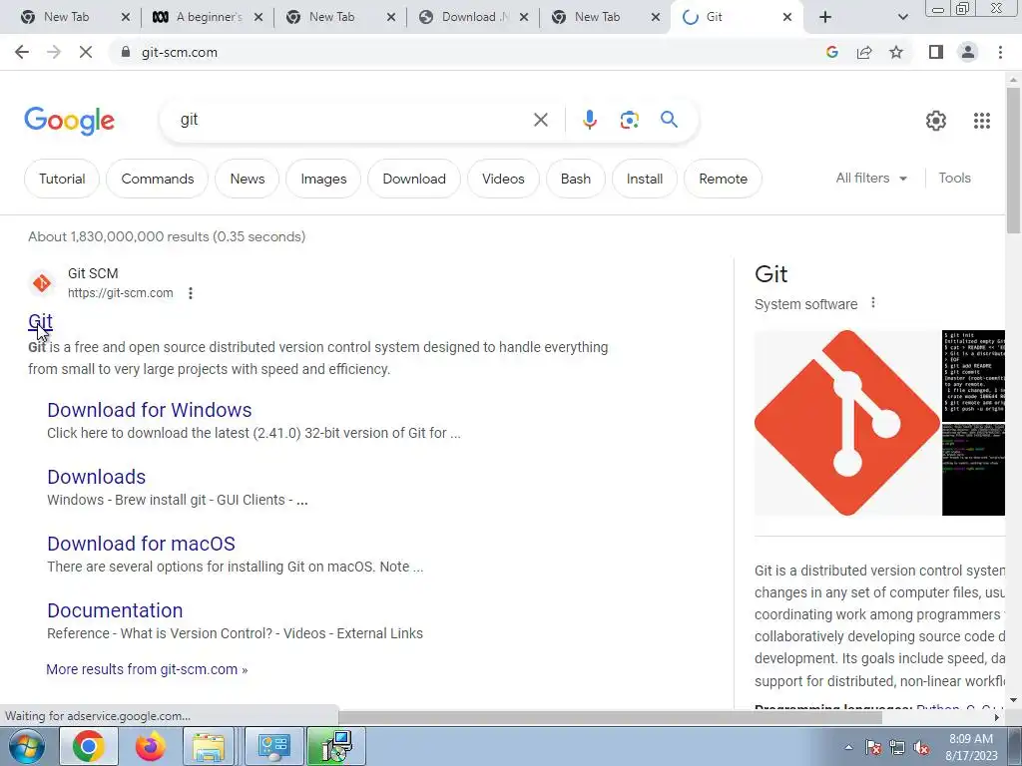
Task: Select the Remote filter chip
Action: (x=723, y=179)
